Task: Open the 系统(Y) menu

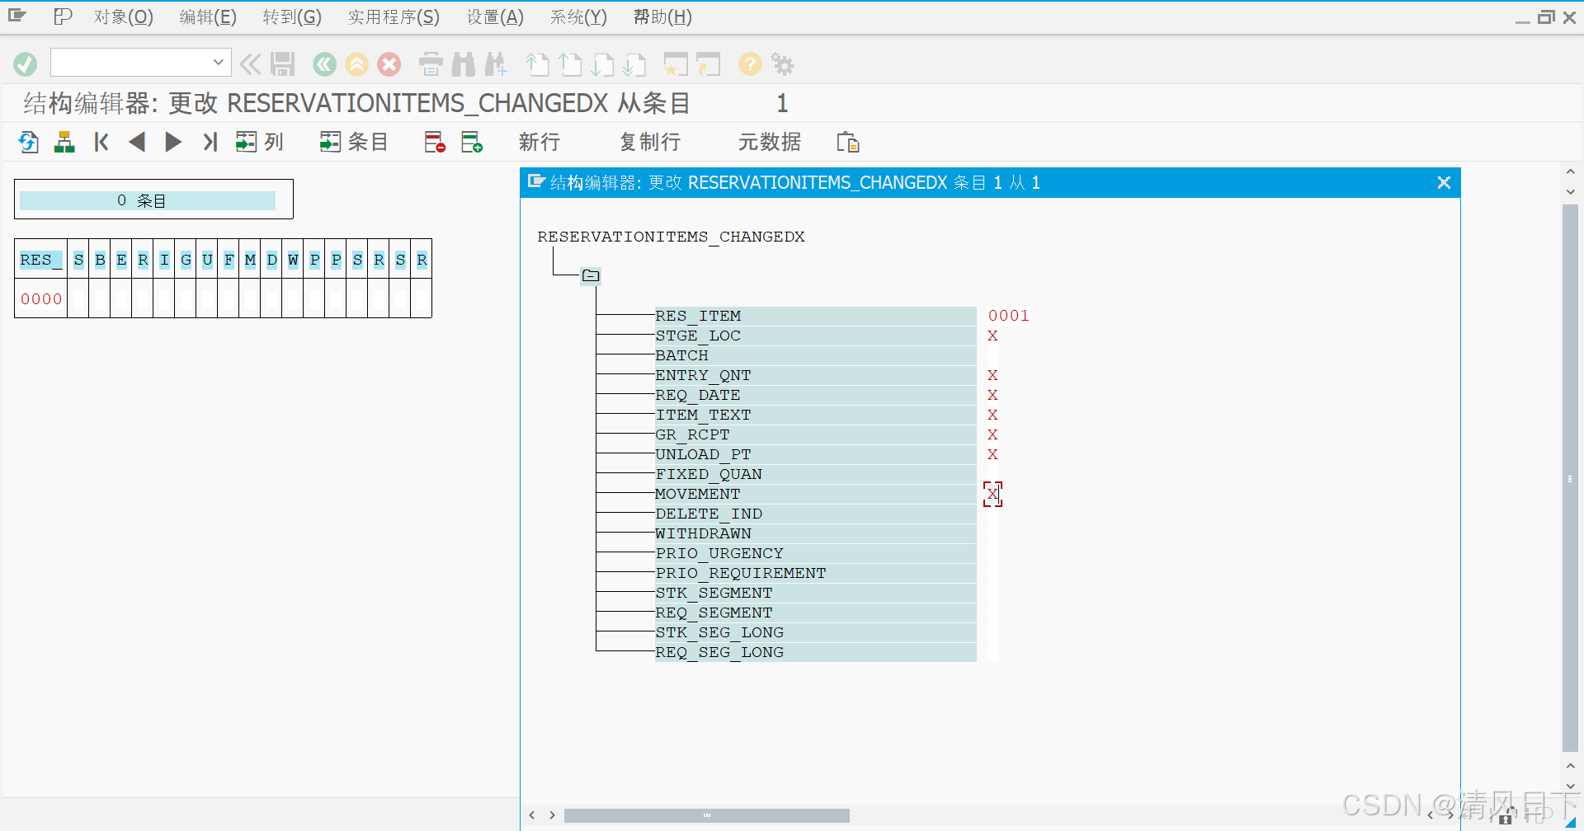Action: (577, 16)
